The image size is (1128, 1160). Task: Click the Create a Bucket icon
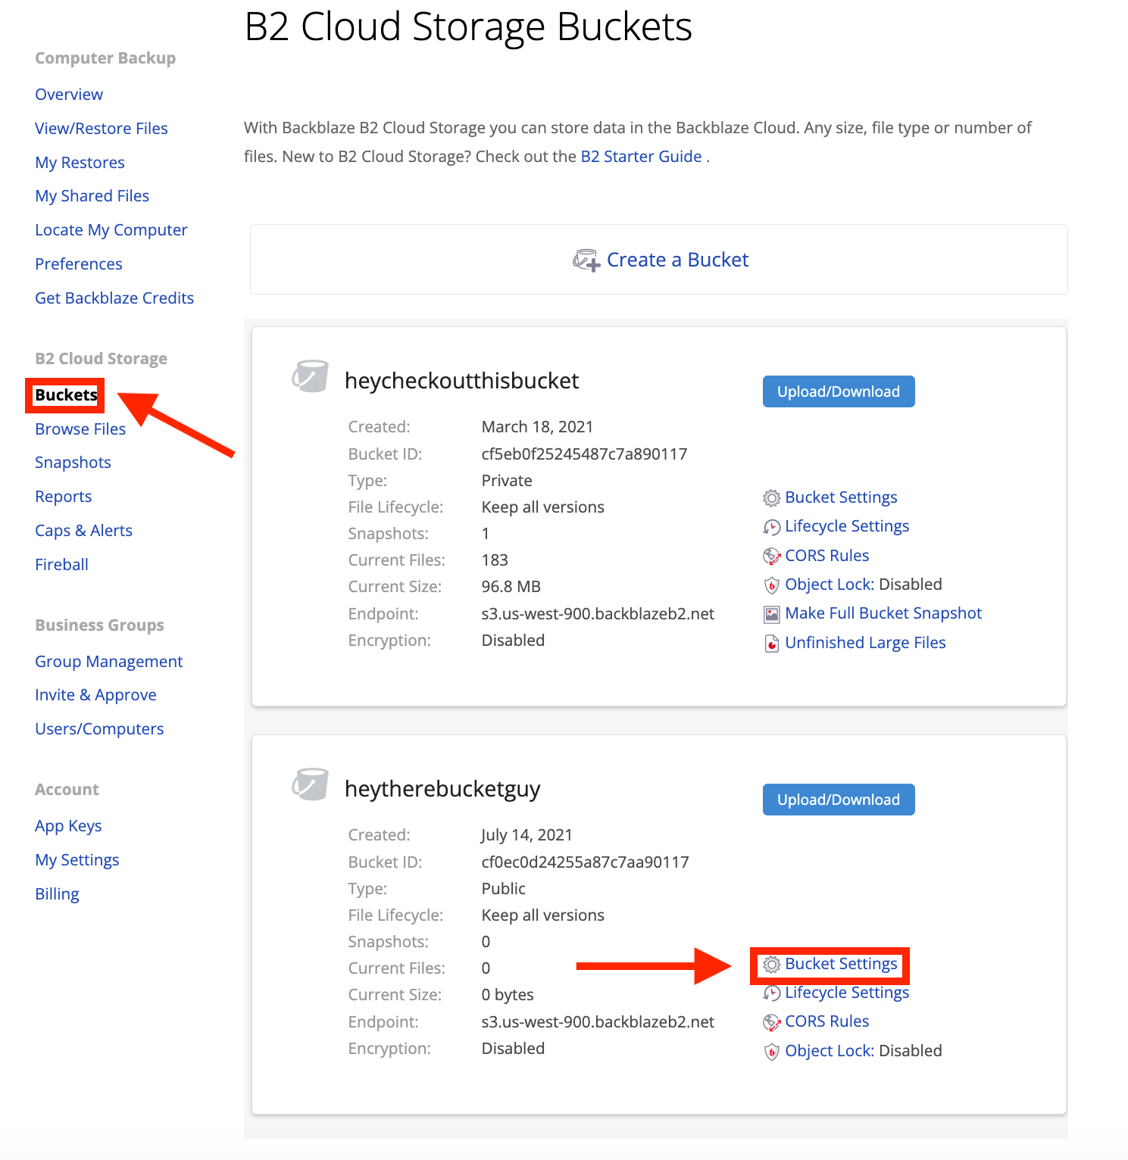coord(586,260)
